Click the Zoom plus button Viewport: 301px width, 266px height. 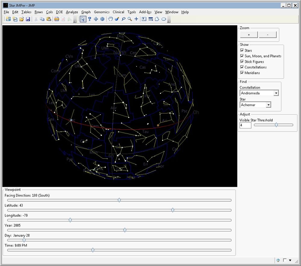pyautogui.click(x=248, y=35)
